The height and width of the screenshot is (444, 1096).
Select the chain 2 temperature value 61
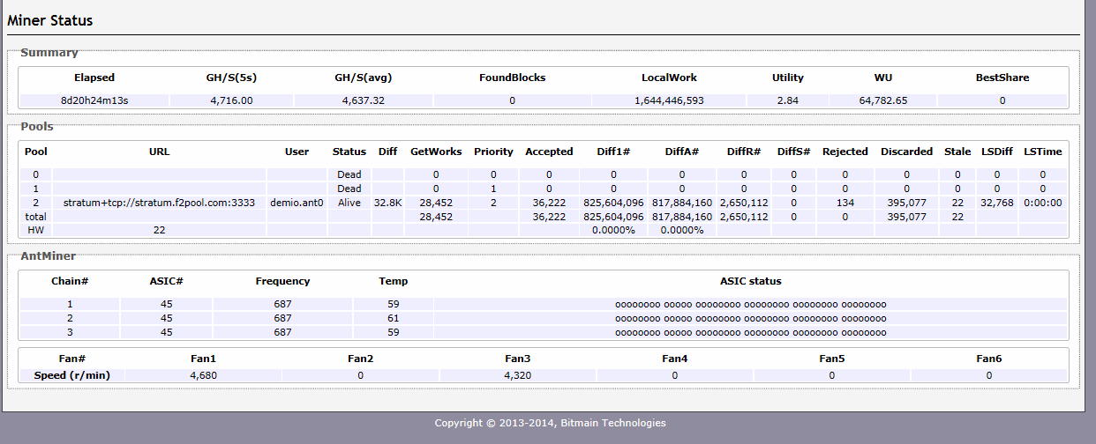pyautogui.click(x=394, y=318)
